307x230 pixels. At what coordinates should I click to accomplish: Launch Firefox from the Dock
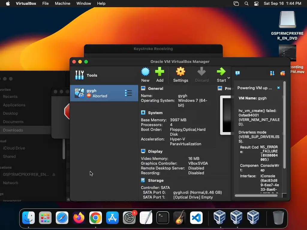[79, 218]
